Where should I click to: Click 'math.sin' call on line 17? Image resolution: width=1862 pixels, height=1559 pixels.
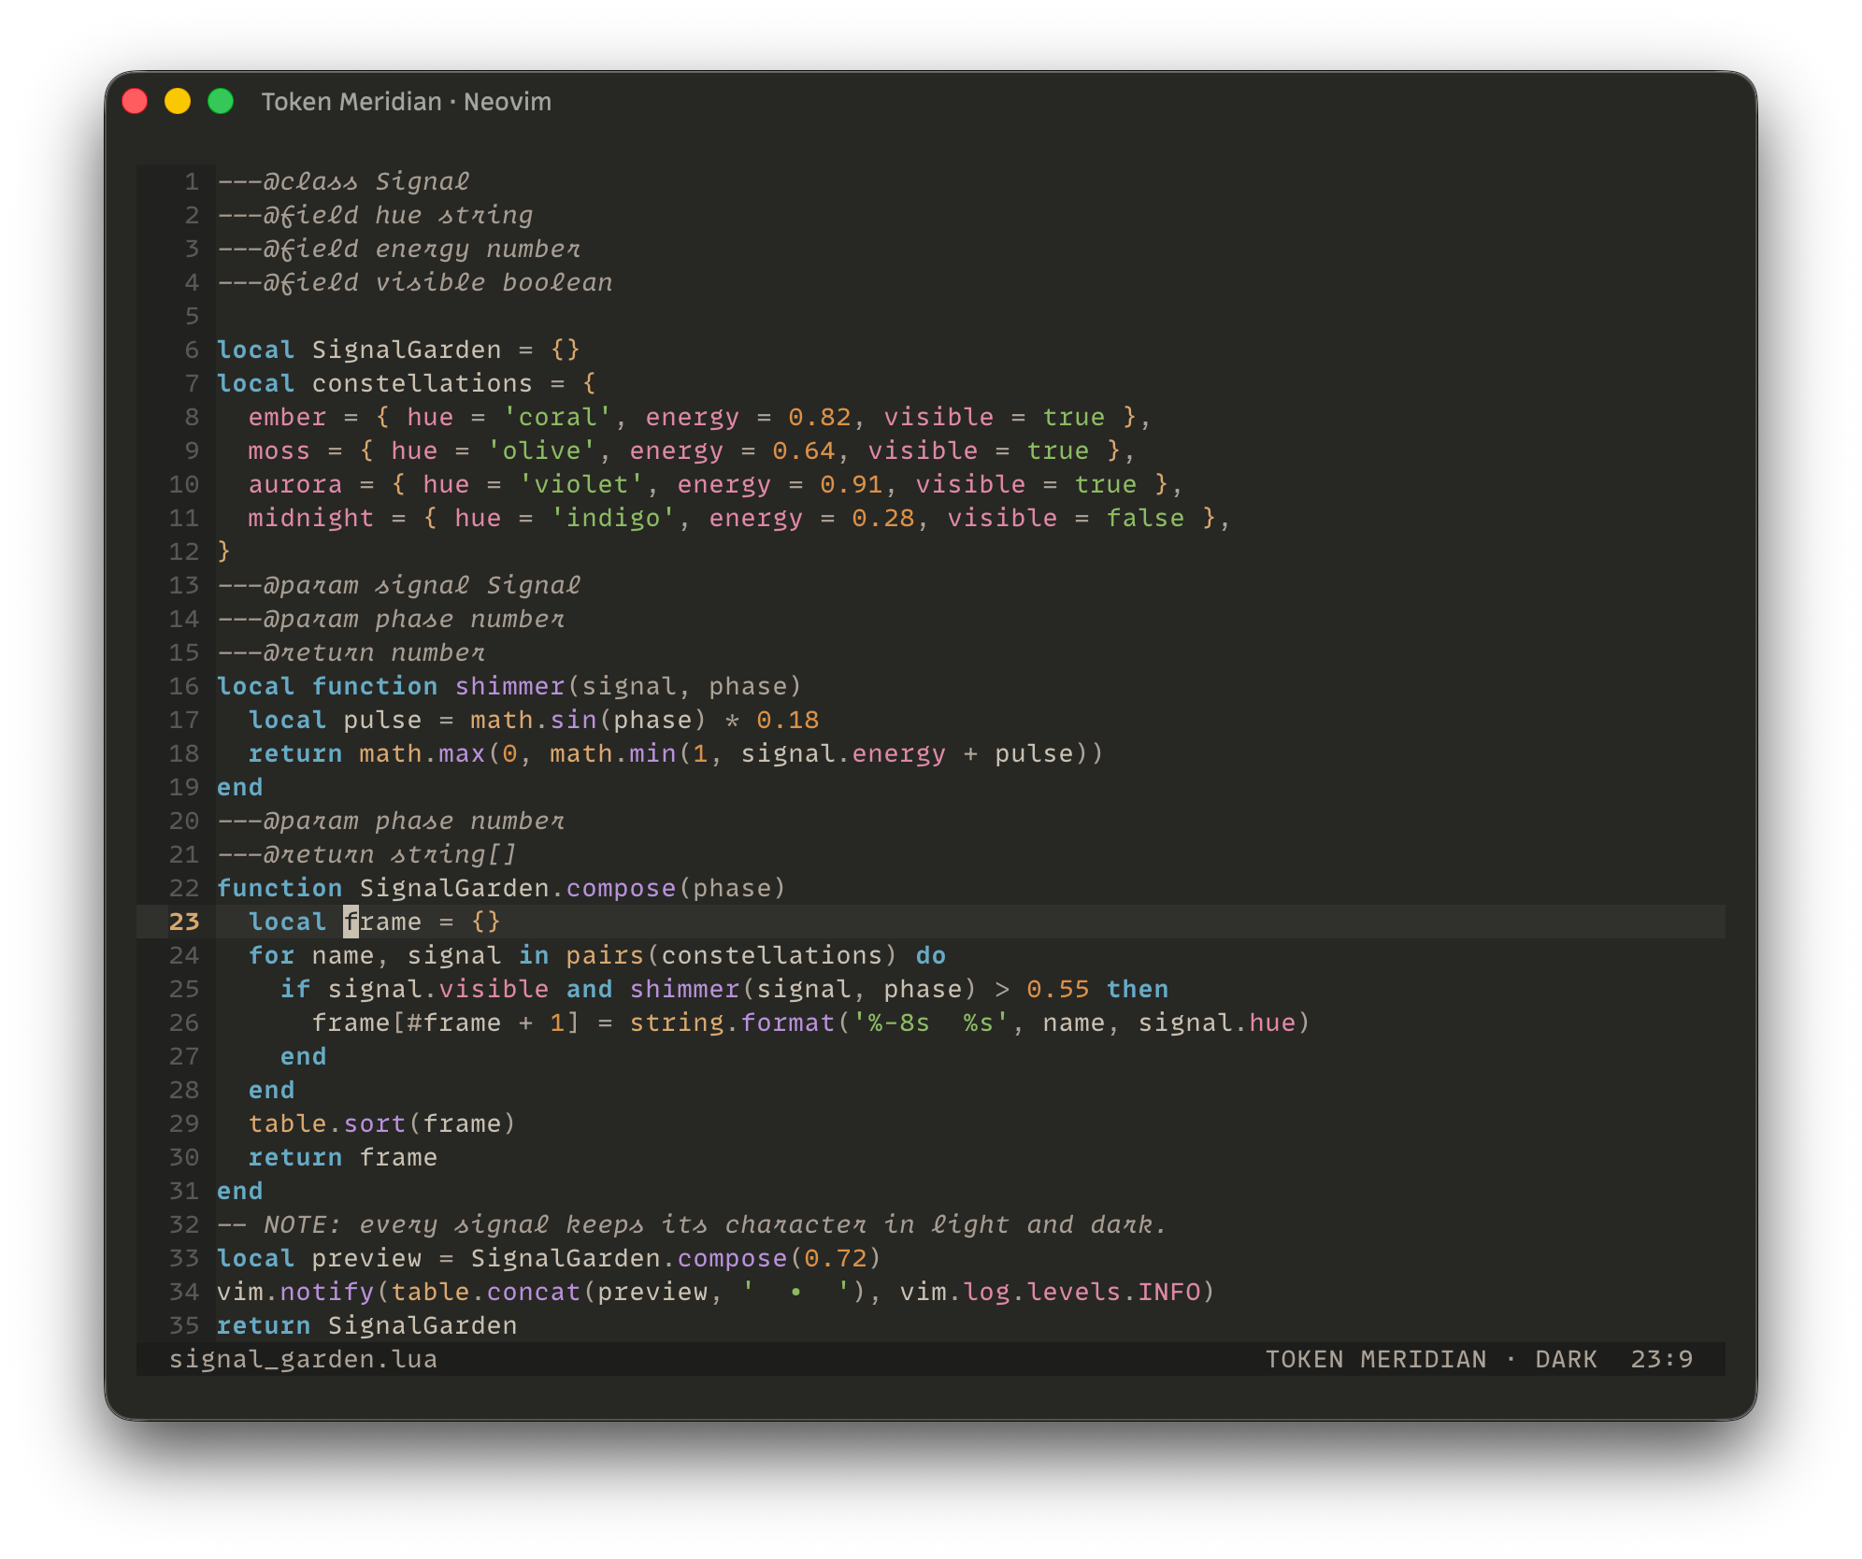pos(534,720)
